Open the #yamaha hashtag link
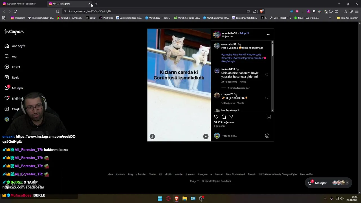 pyautogui.click(x=226, y=54)
